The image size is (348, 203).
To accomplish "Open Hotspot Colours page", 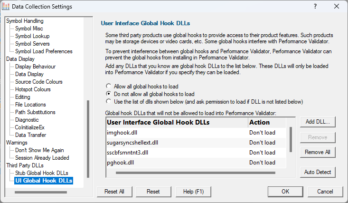I will pyautogui.click(x=33, y=89).
